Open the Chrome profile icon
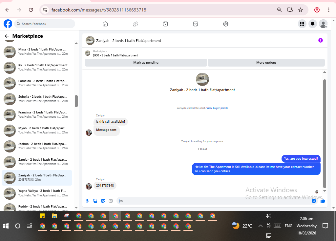Viewport: 336px width, 241px height. pyautogui.click(x=317, y=10)
